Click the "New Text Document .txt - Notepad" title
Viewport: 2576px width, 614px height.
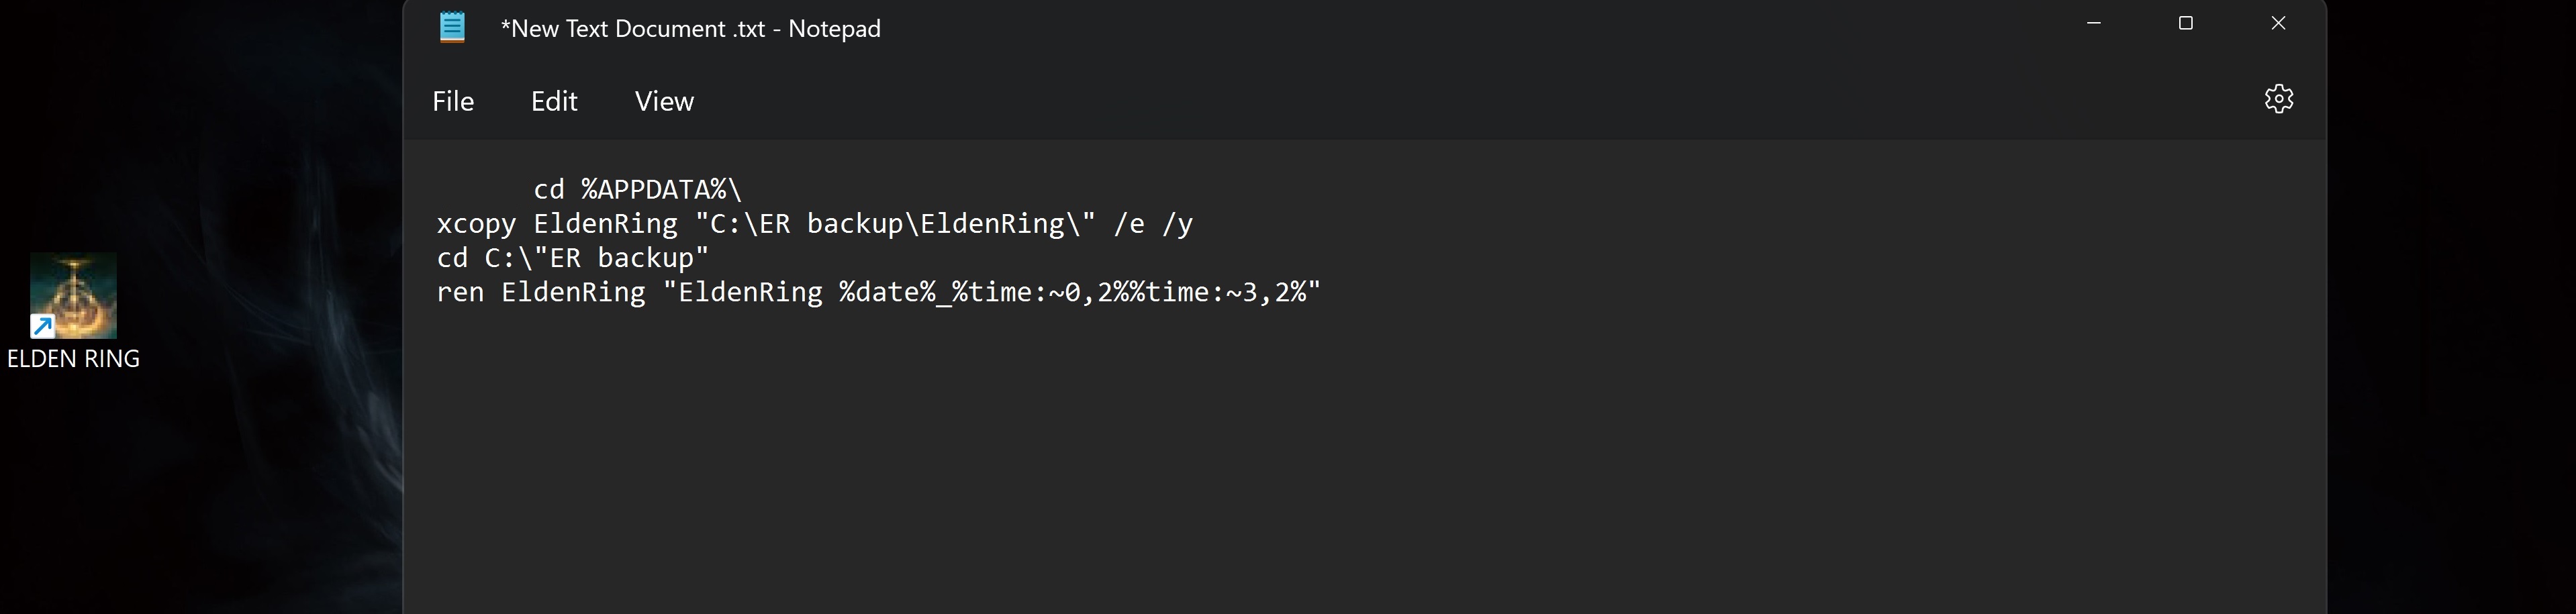691,29
